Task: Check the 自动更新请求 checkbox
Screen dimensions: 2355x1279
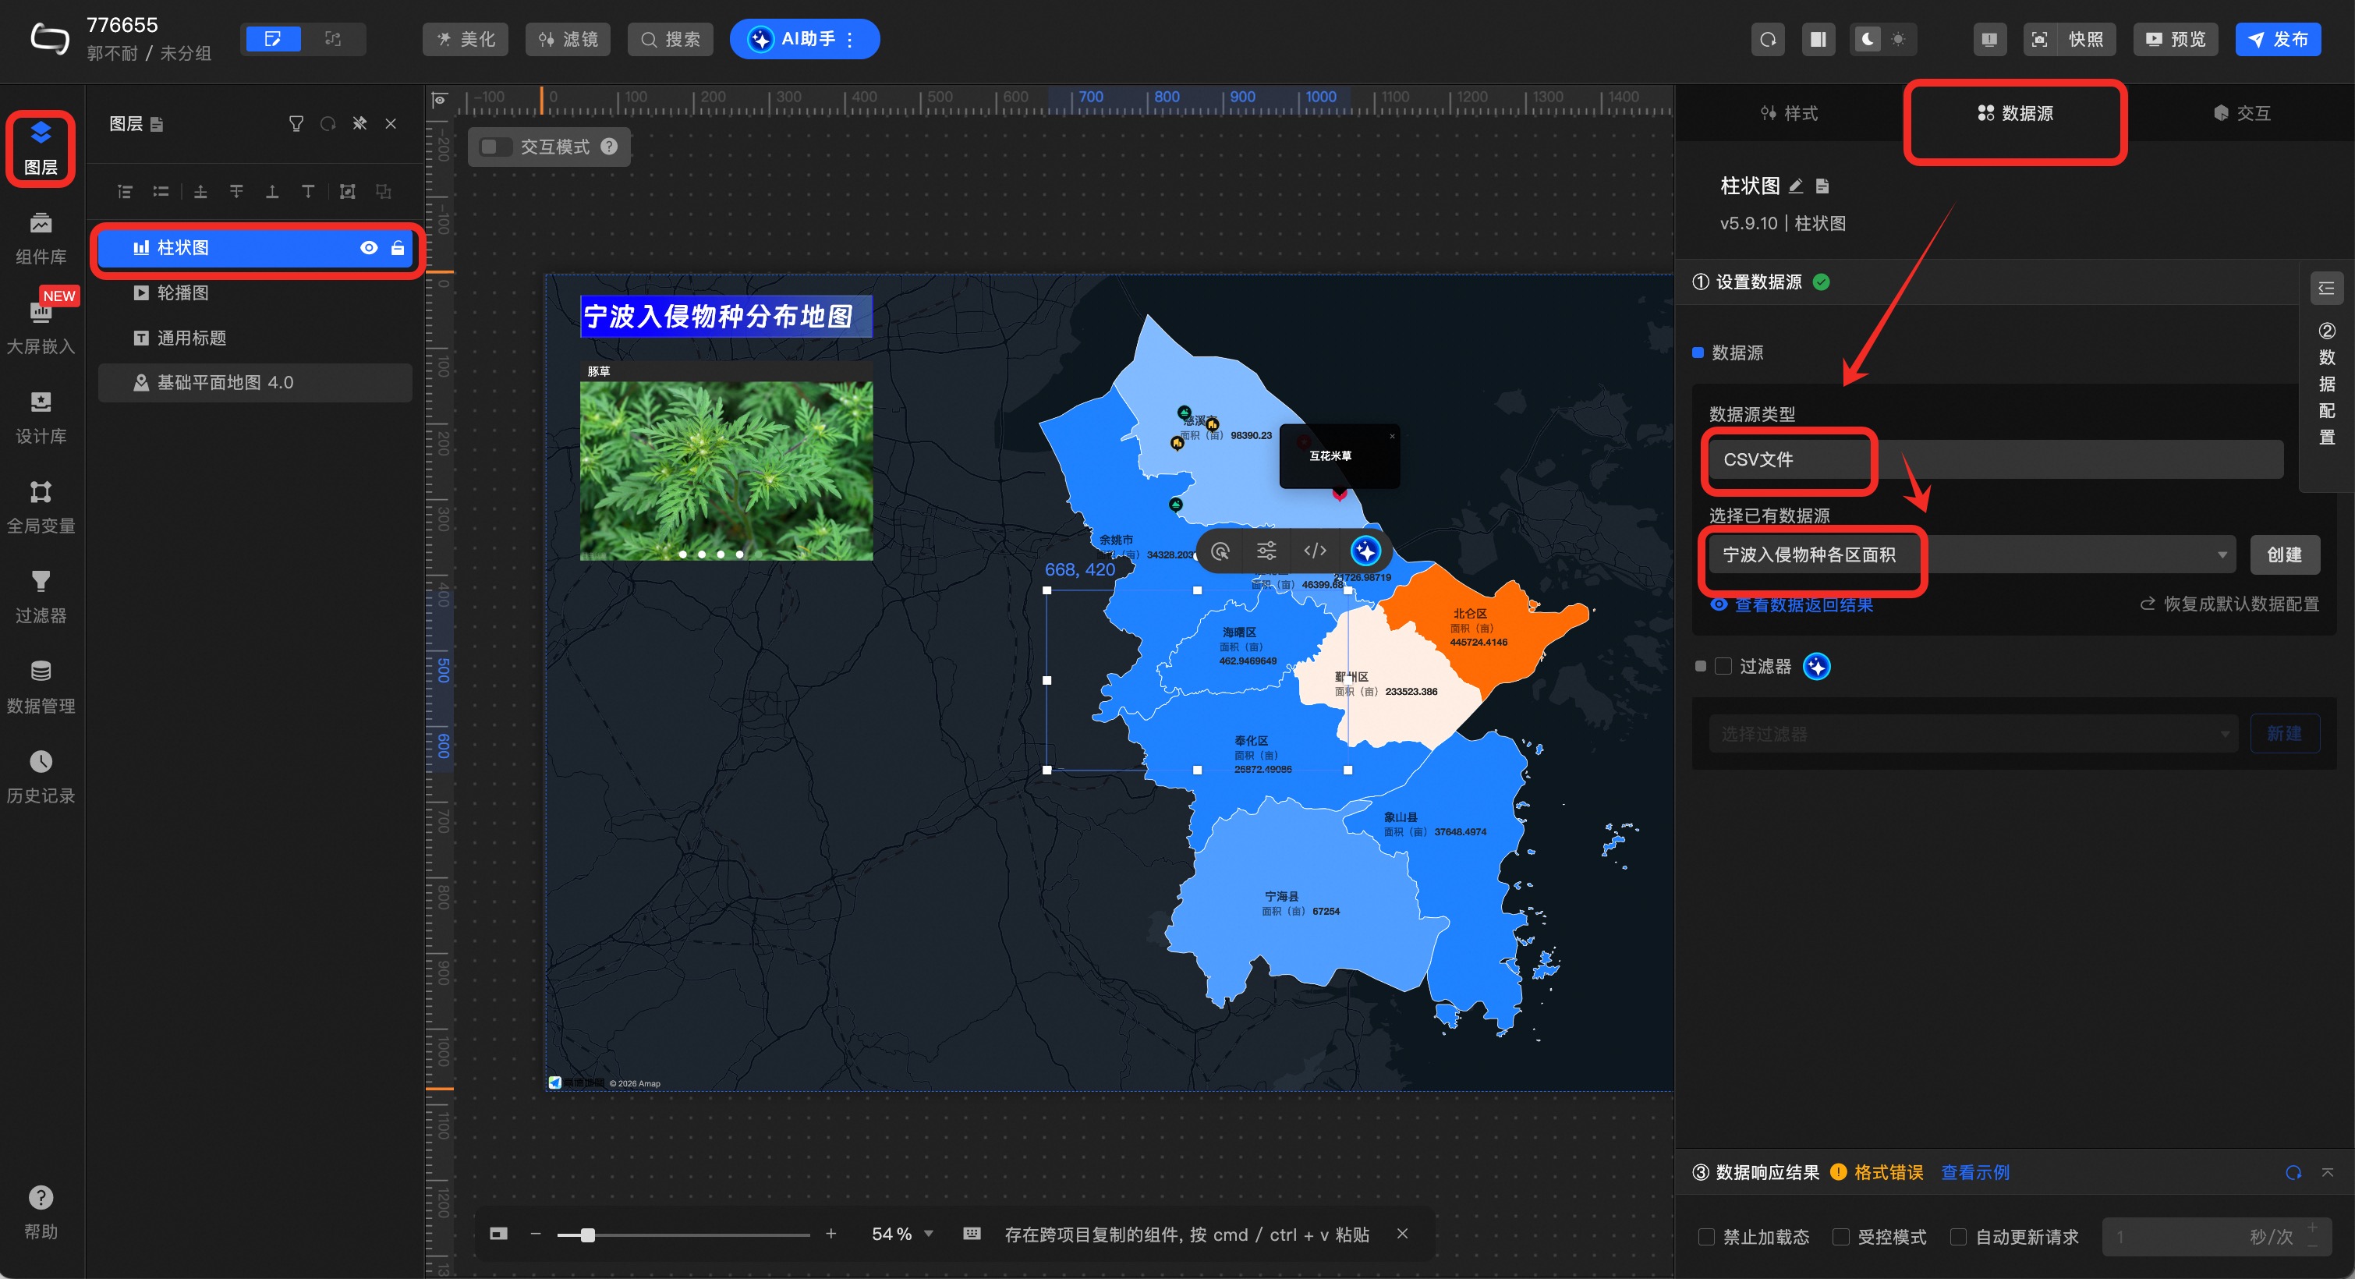Action: [x=1958, y=1236]
